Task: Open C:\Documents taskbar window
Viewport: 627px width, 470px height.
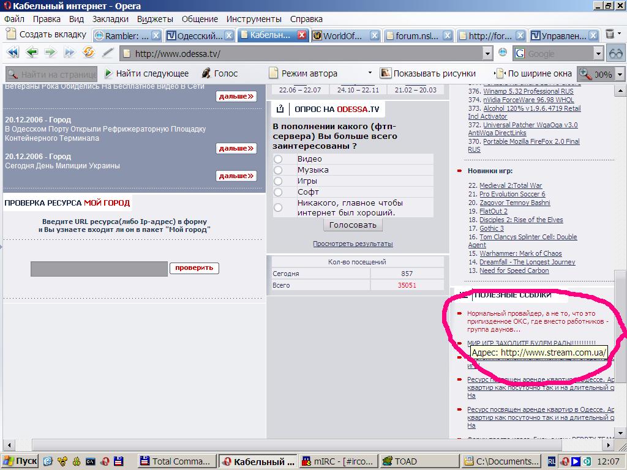Action: pyautogui.click(x=500, y=461)
